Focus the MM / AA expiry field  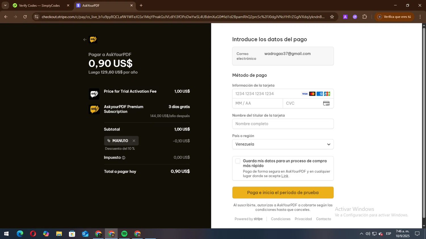258,103
